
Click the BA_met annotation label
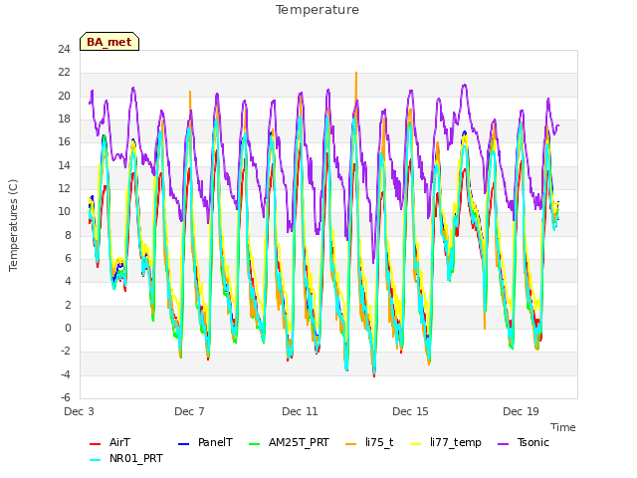click(109, 42)
